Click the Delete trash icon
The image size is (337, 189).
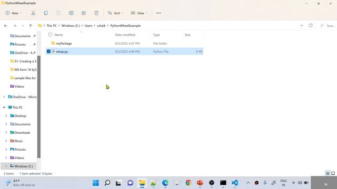click(96, 13)
